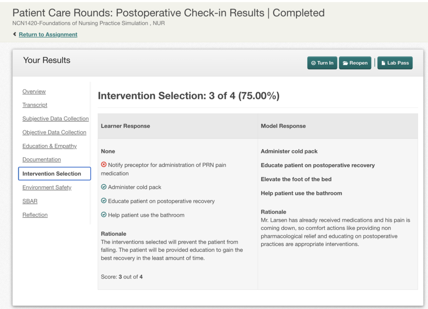Image resolution: width=428 pixels, height=309 pixels.
Task: Click the green check beside Educate patient
Action: pos(104,201)
